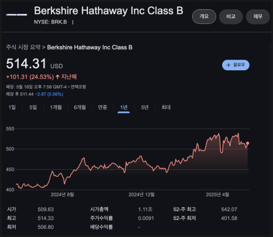Image resolution: width=273 pixels, height=237 pixels.
Task: Click the 2024년 12월 axis label
Action: 141,194
